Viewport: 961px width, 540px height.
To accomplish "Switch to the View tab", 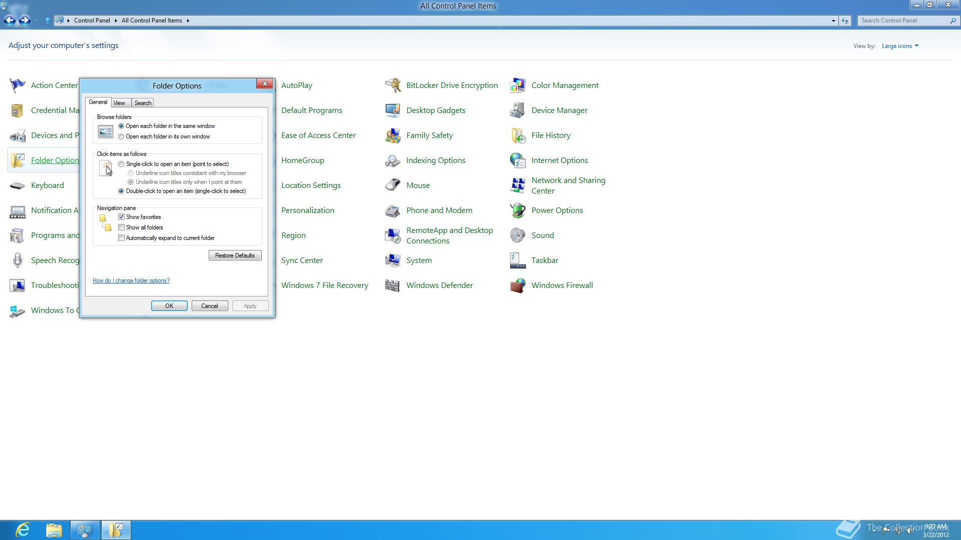I will [x=119, y=103].
